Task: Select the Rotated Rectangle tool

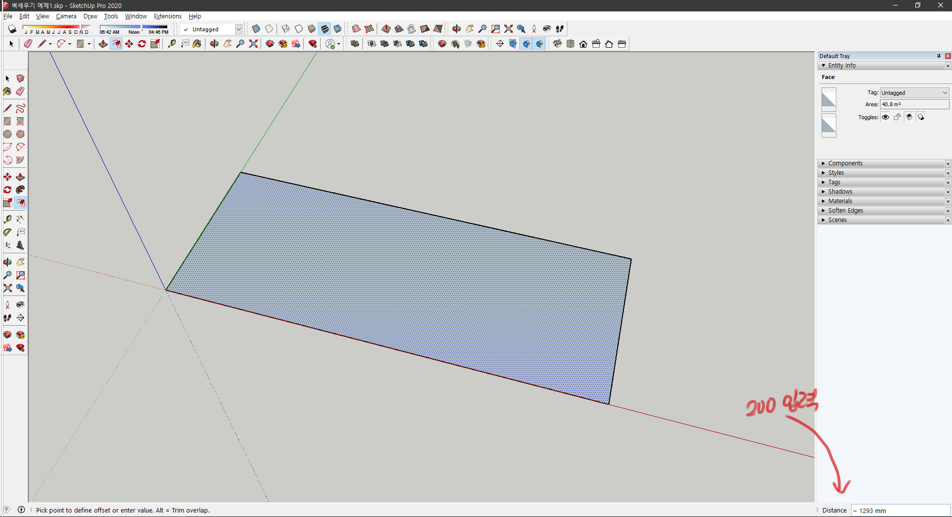Action: tap(20, 121)
